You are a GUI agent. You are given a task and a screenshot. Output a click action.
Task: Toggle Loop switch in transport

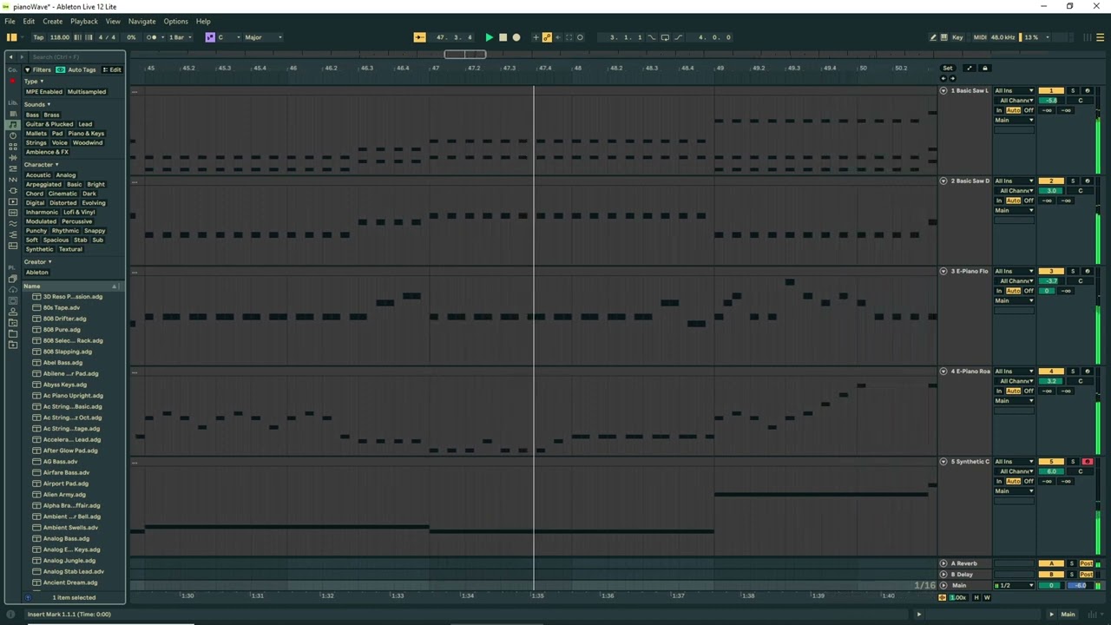[x=665, y=37]
